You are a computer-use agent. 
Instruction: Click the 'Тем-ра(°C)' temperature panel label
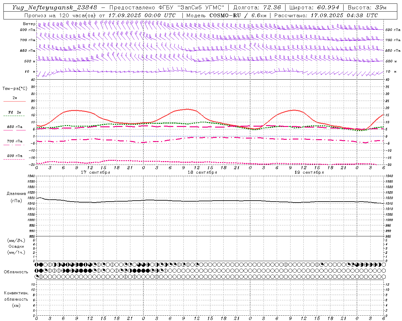pyautogui.click(x=15, y=88)
